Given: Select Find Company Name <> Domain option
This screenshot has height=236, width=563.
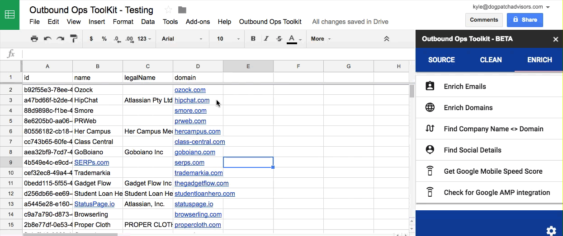Looking at the screenshot, I should (x=489, y=129).
